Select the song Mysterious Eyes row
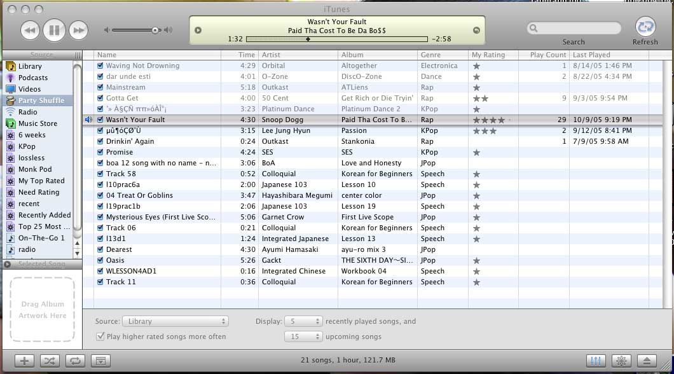The width and height of the screenshot is (674, 374). (373, 217)
